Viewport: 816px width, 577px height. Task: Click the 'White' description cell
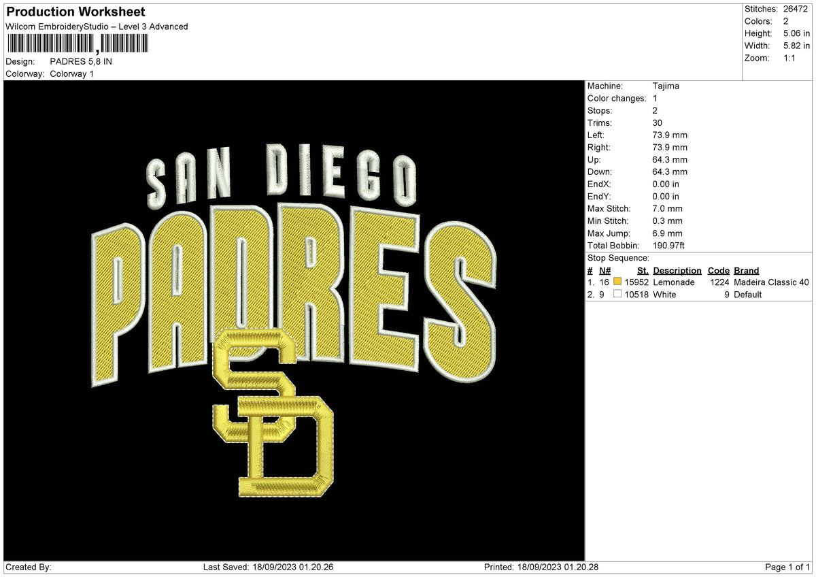coord(664,295)
